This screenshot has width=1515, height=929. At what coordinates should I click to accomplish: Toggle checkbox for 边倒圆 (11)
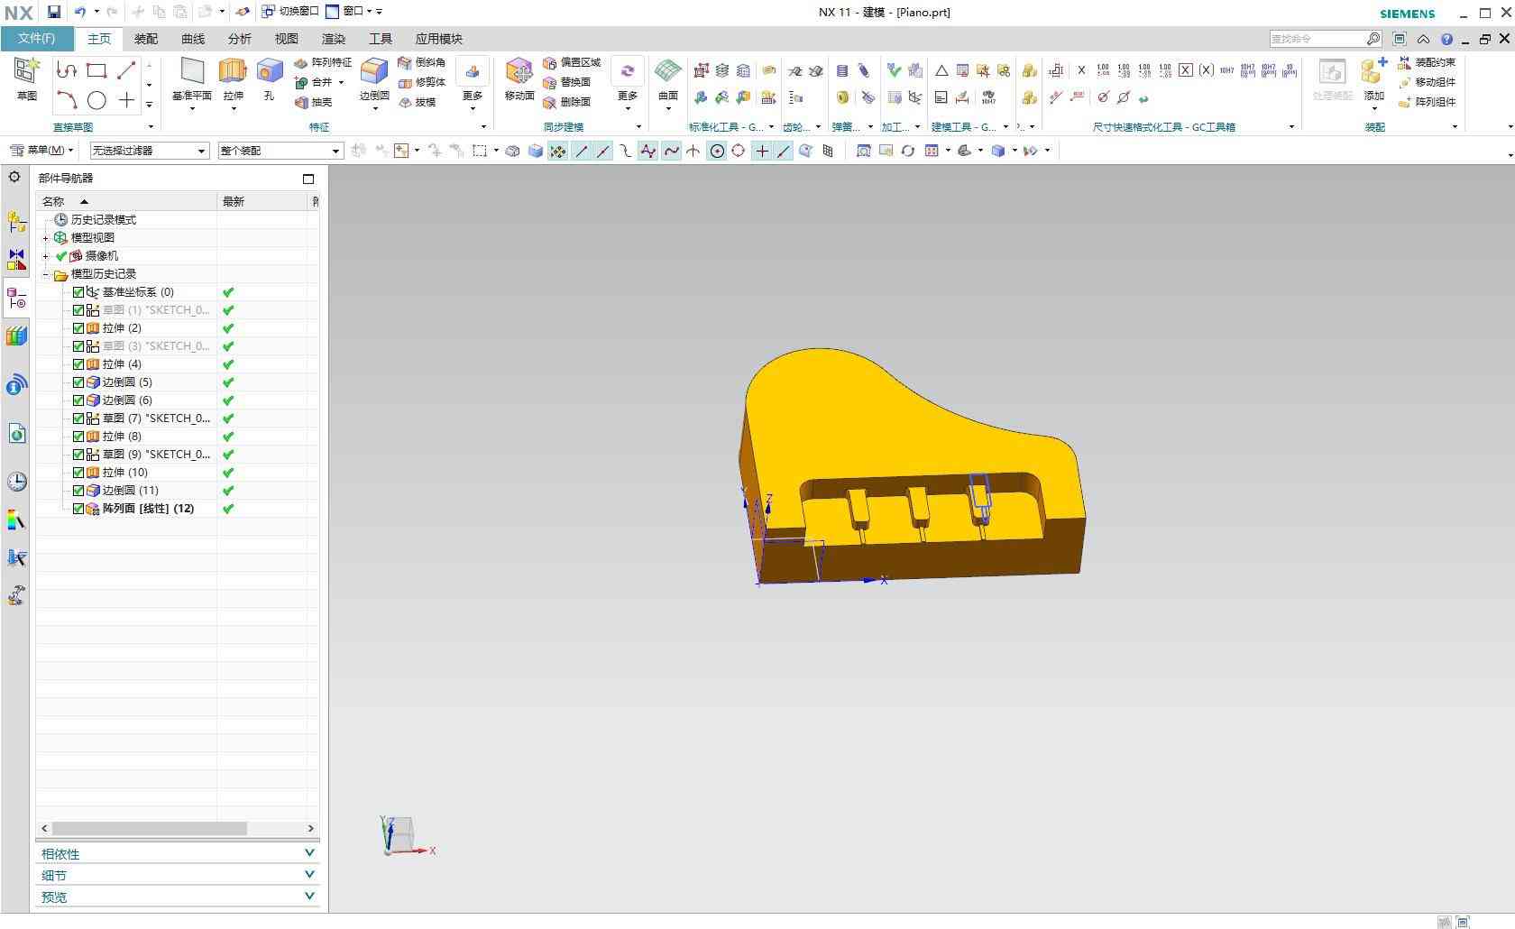pos(78,491)
